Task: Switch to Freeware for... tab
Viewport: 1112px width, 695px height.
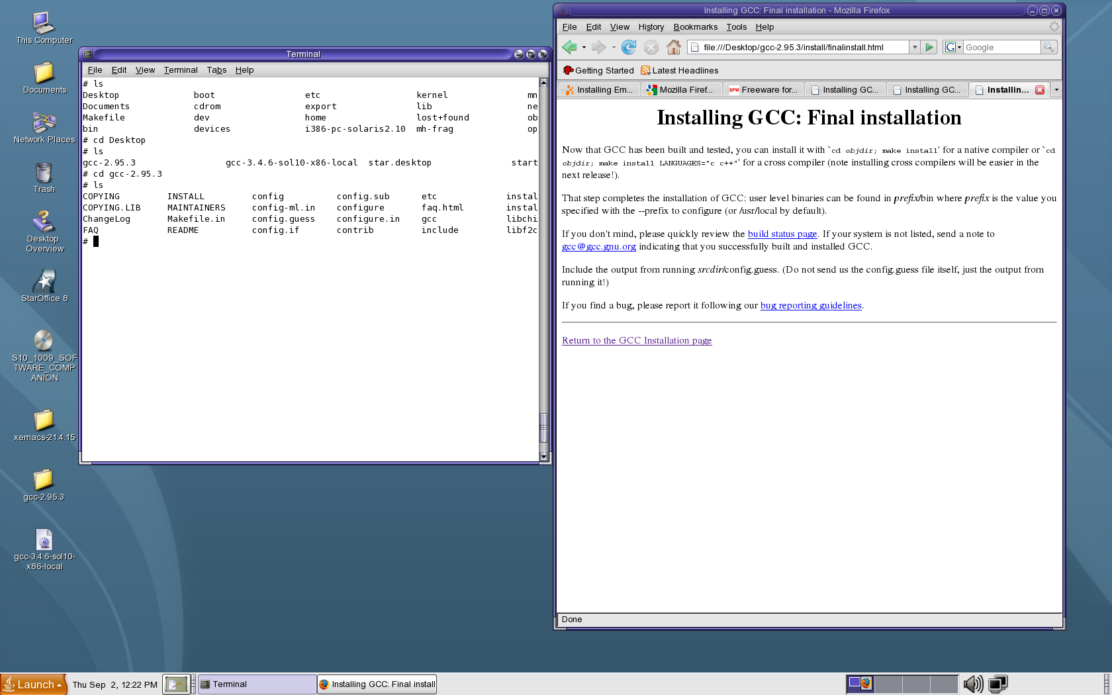Action: (763, 90)
